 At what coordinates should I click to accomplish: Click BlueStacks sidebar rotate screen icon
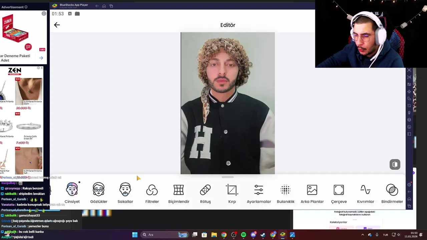pos(409,106)
